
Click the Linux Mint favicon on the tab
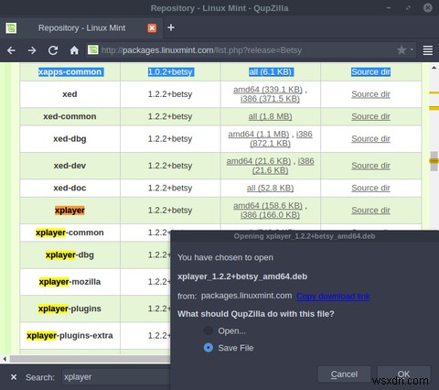[x=11, y=28]
